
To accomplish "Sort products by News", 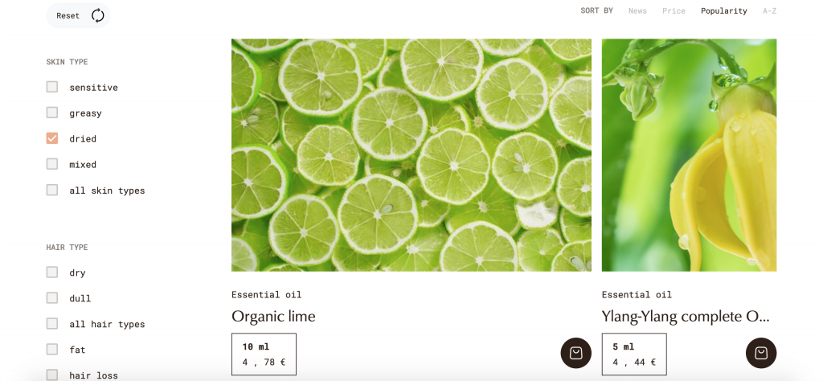I will click(x=637, y=11).
